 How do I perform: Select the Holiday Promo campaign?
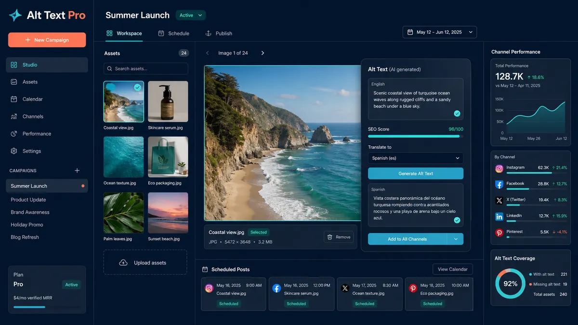click(27, 224)
